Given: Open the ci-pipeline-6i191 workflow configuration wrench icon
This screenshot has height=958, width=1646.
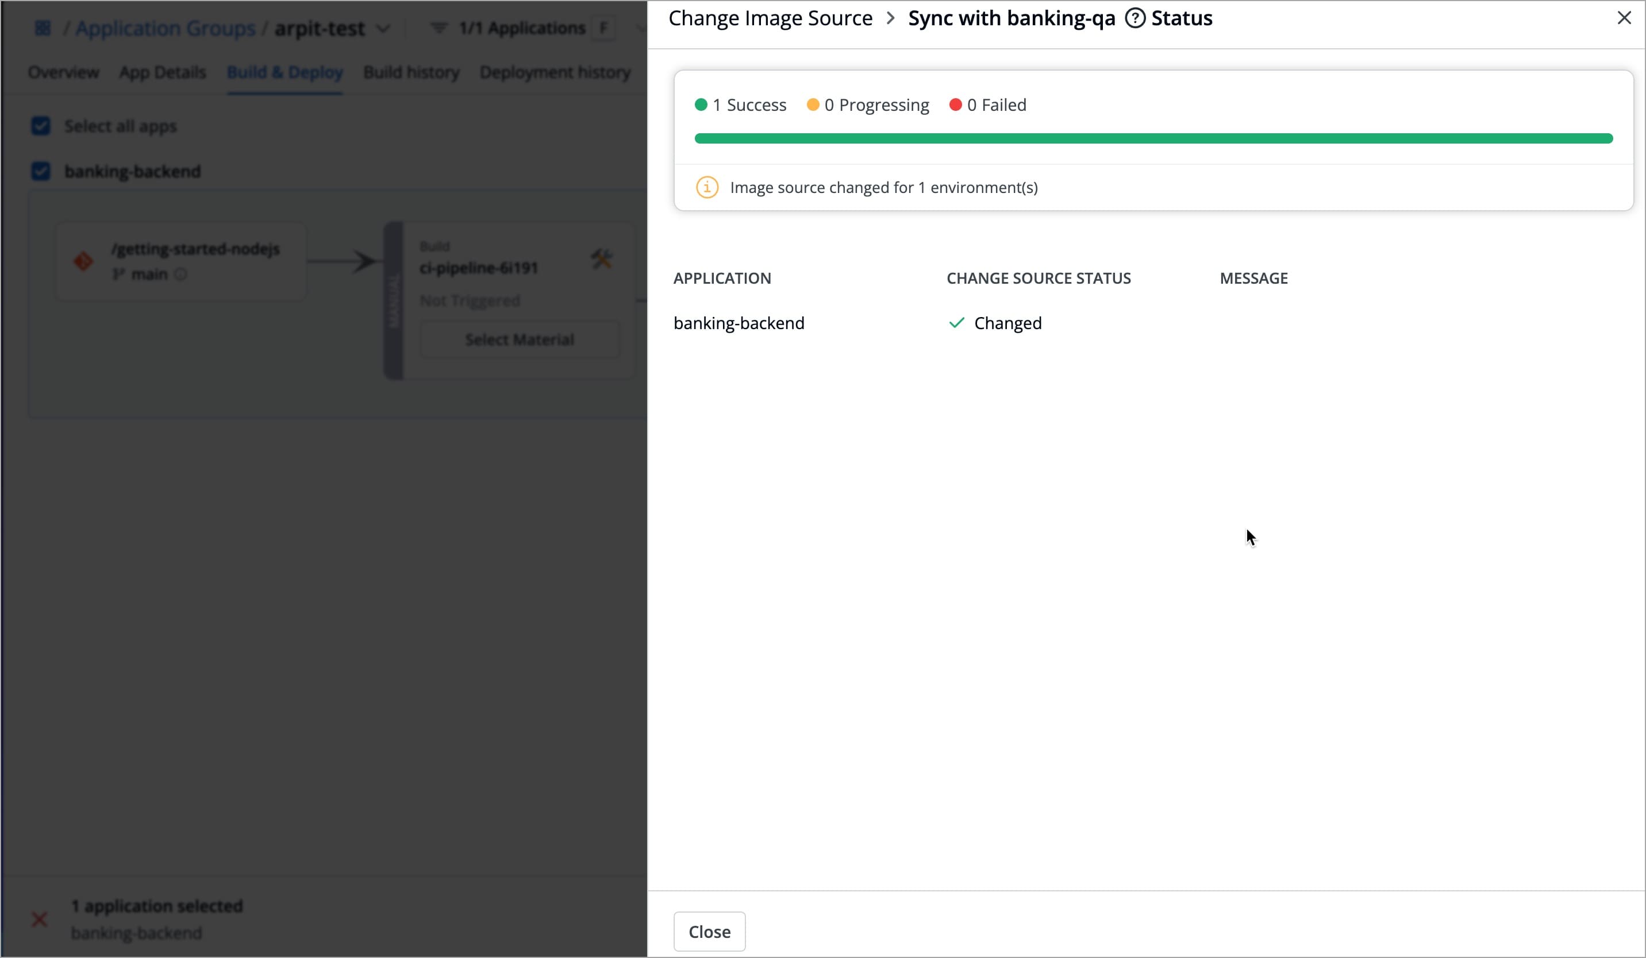Looking at the screenshot, I should point(602,258).
